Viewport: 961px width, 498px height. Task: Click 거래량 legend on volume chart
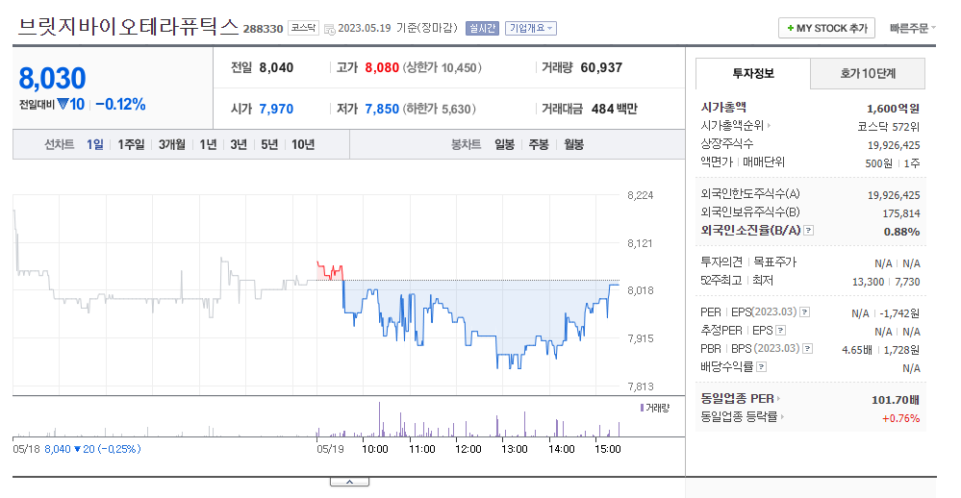coord(655,408)
